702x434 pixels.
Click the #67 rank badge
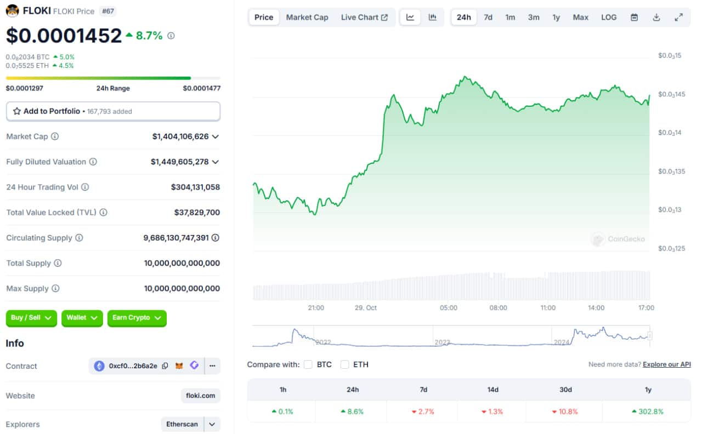click(107, 11)
